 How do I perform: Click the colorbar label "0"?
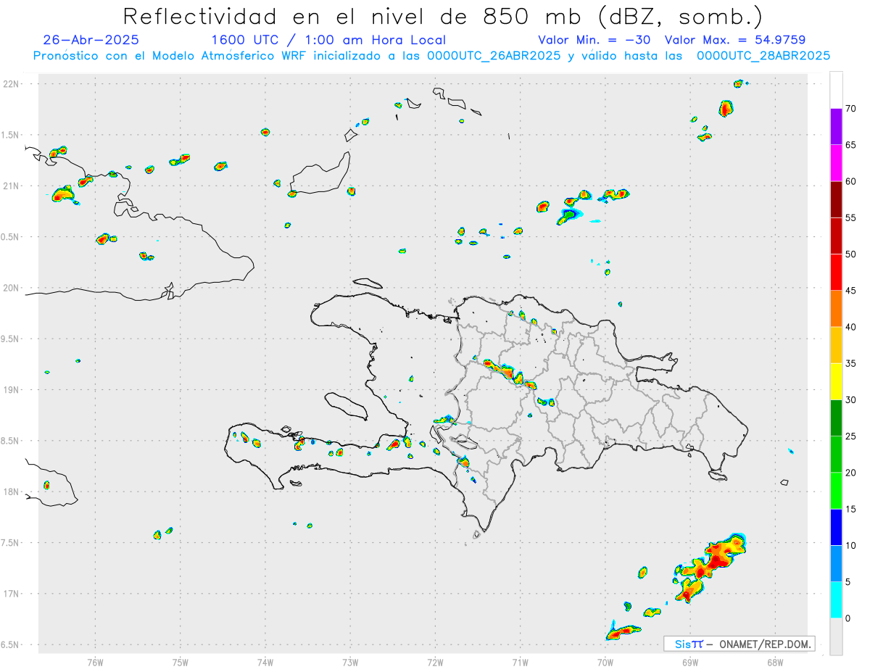point(848,618)
